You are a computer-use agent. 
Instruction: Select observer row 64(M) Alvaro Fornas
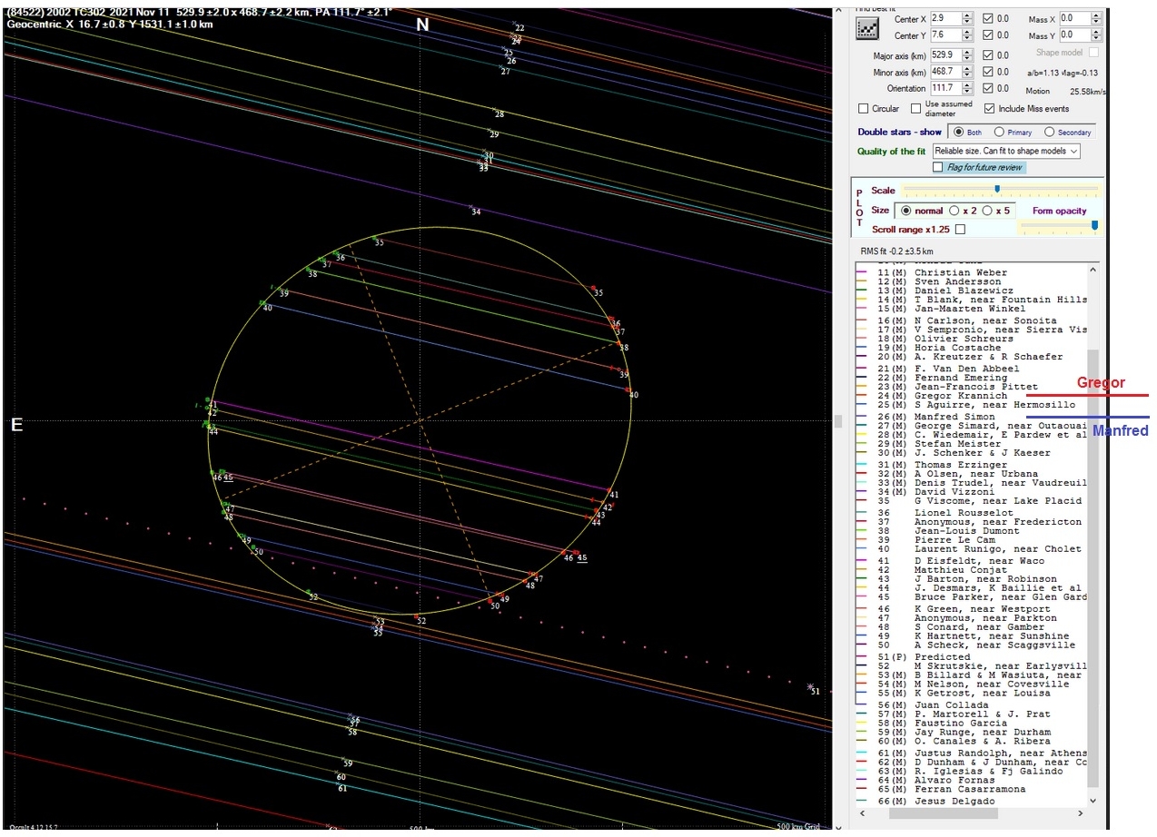(971, 781)
